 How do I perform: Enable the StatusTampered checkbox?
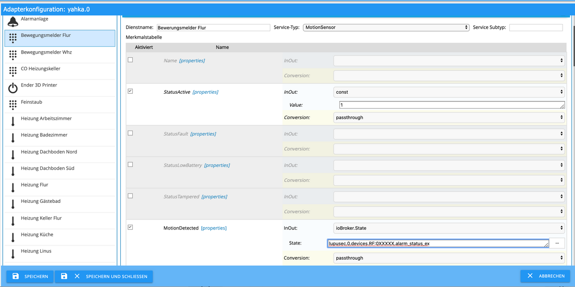tap(130, 196)
